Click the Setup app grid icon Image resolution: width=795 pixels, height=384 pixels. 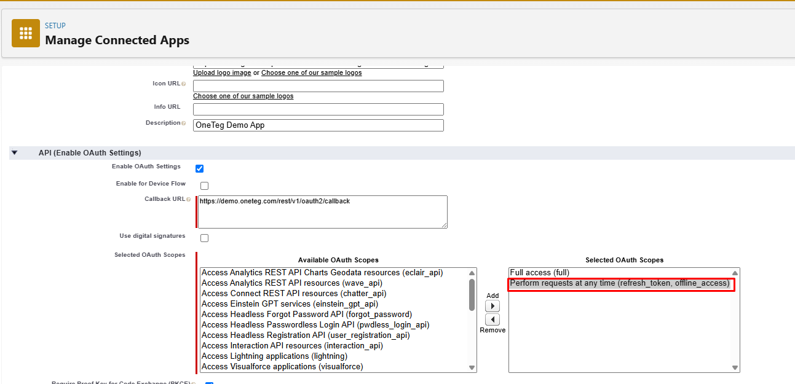pos(25,33)
